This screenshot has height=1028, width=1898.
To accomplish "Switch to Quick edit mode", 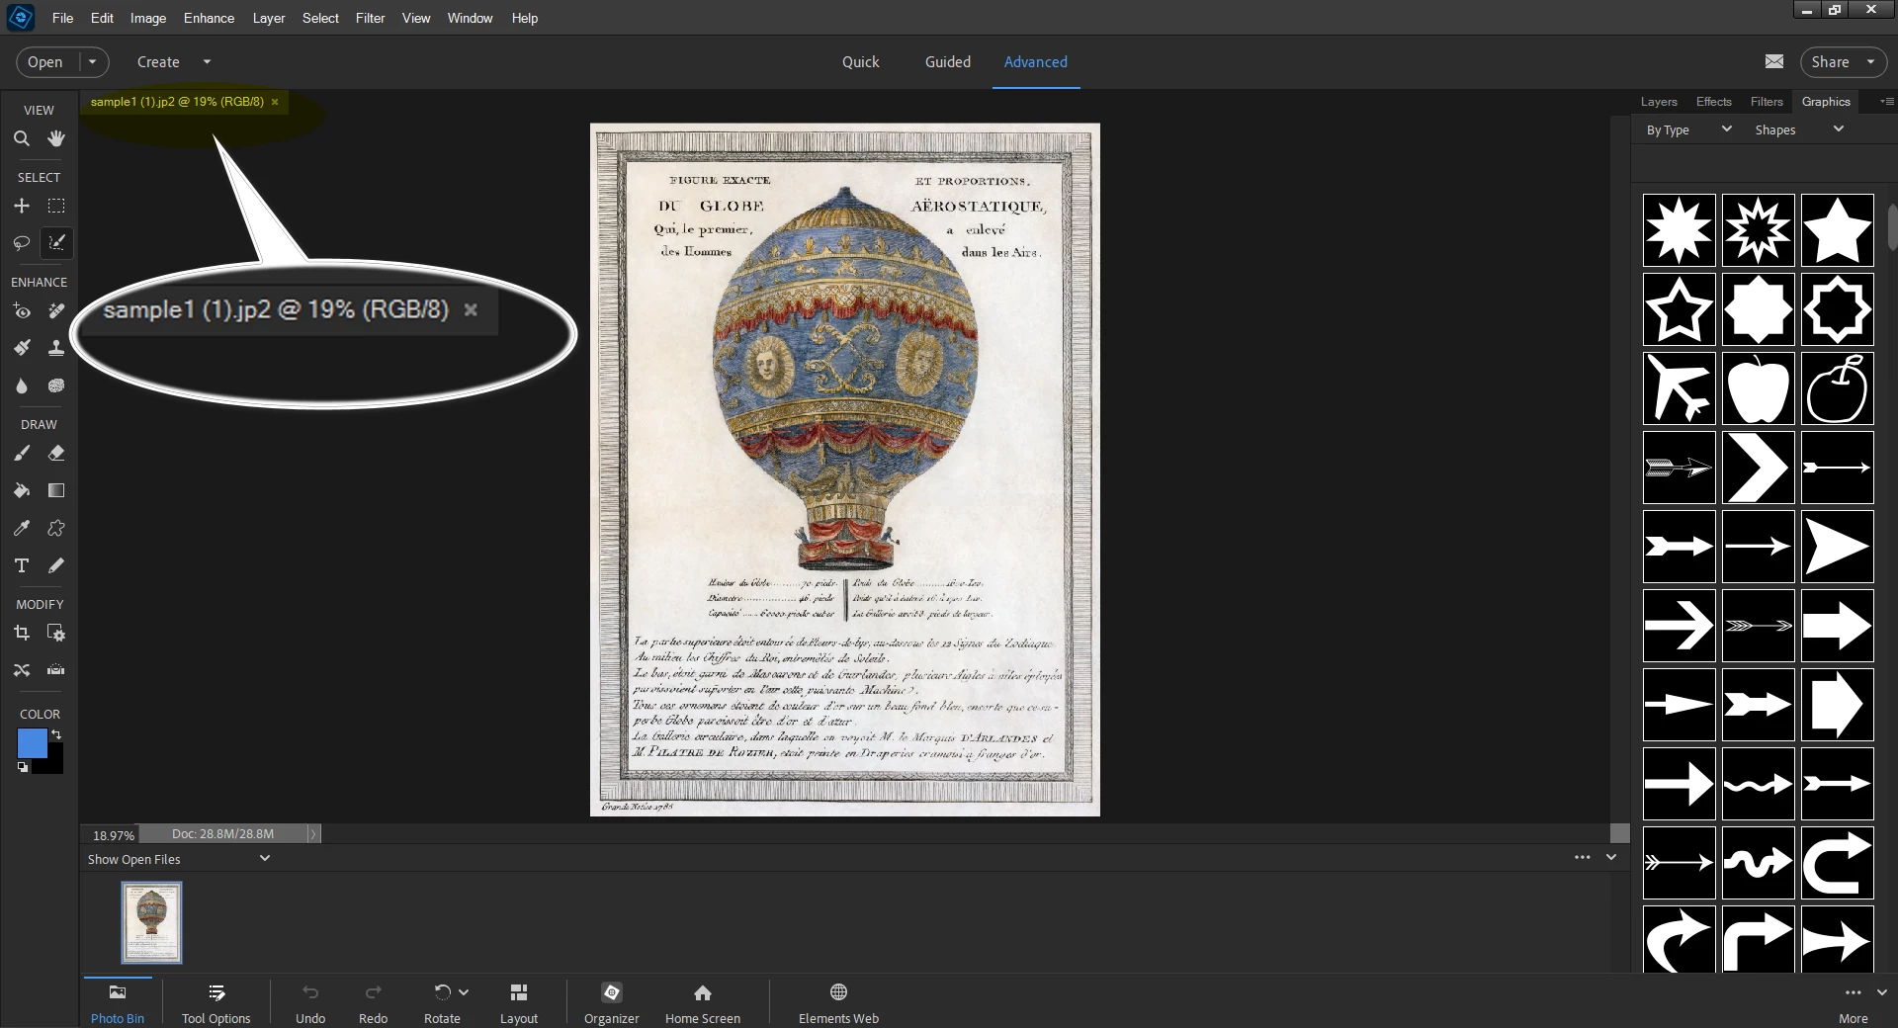I will pos(860,61).
